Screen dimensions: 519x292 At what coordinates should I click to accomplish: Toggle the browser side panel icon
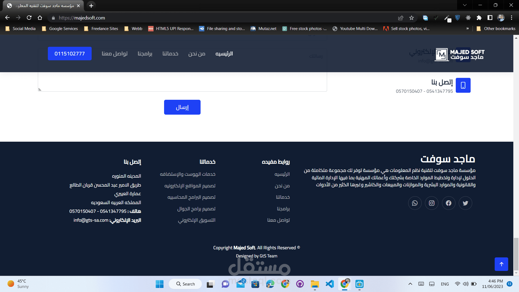[x=490, y=18]
